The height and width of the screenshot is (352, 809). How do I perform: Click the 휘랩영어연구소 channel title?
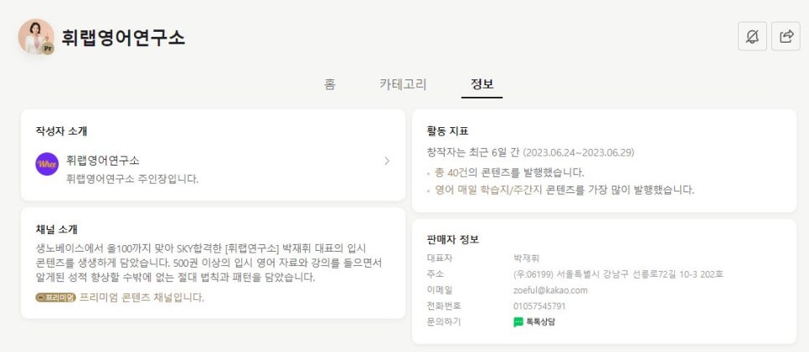coord(123,38)
